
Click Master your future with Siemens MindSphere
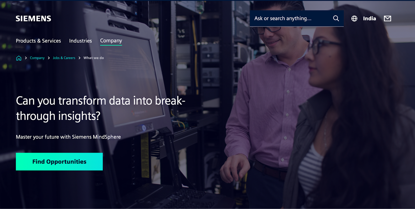(68, 137)
